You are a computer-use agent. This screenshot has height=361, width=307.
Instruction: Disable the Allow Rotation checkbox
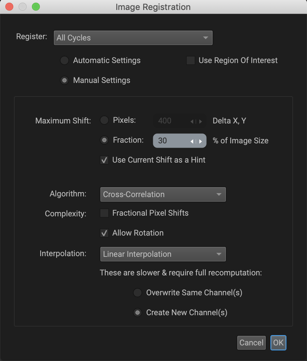pyautogui.click(x=104, y=233)
